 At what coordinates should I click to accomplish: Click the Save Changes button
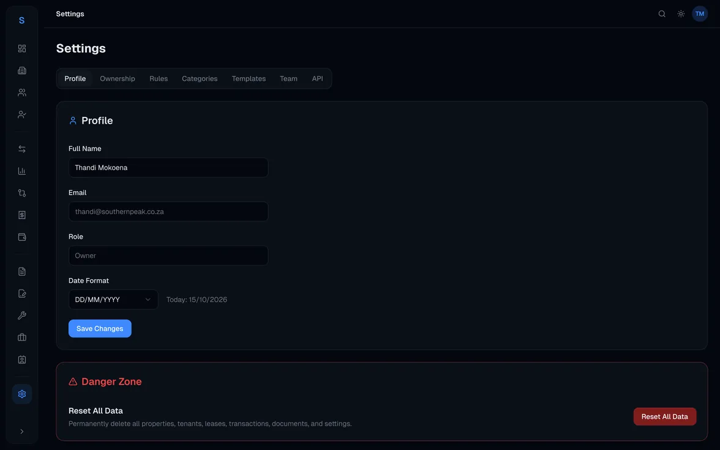click(100, 329)
